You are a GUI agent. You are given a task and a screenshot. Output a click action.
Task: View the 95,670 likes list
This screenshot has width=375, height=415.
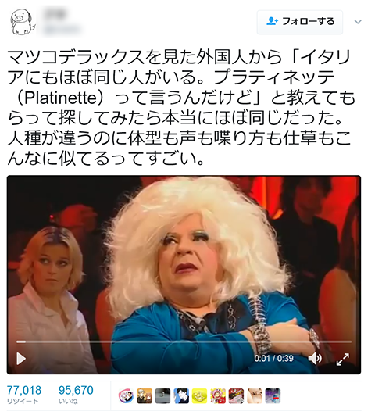(76, 395)
